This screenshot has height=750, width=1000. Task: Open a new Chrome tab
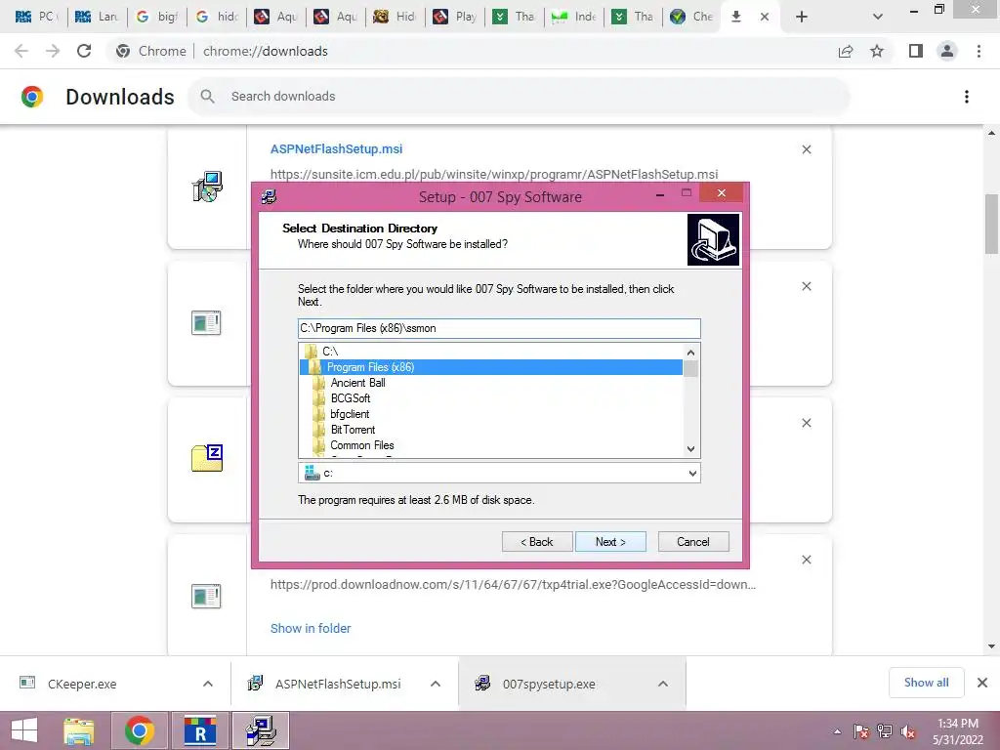tap(802, 17)
